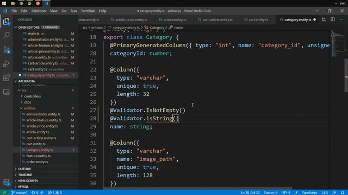Change LF end of line sequence
Screen dimensions: 348x195
(x=296, y=193)
